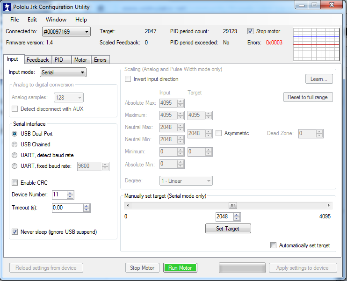This screenshot has width=347, height=281.
Task: Open the Edit menu
Action: (x=32, y=20)
